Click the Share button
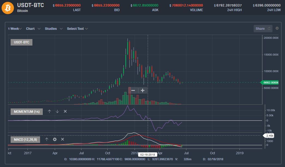The width and height of the screenshot is (285, 167). (263, 28)
